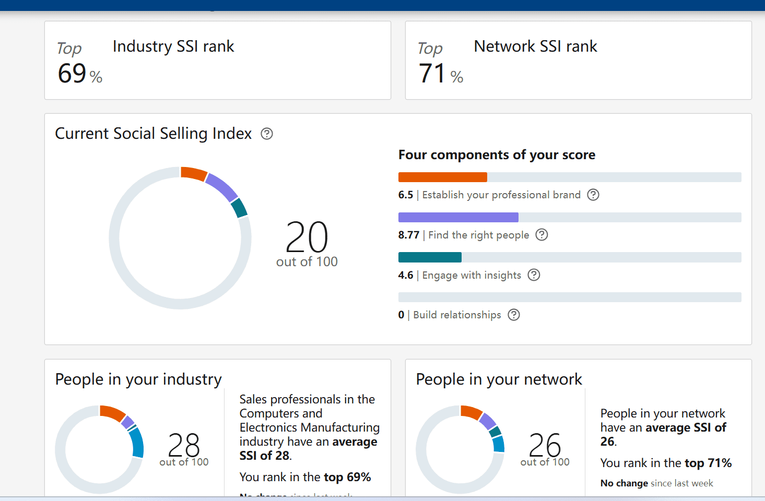Click the People in your industry donut chart
Image resolution: width=765 pixels, height=501 pixels.
coord(99,449)
